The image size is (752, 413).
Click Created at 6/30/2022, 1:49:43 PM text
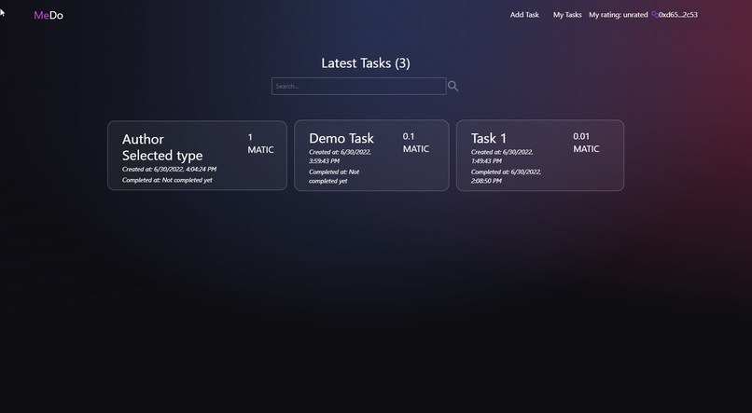tap(502, 157)
